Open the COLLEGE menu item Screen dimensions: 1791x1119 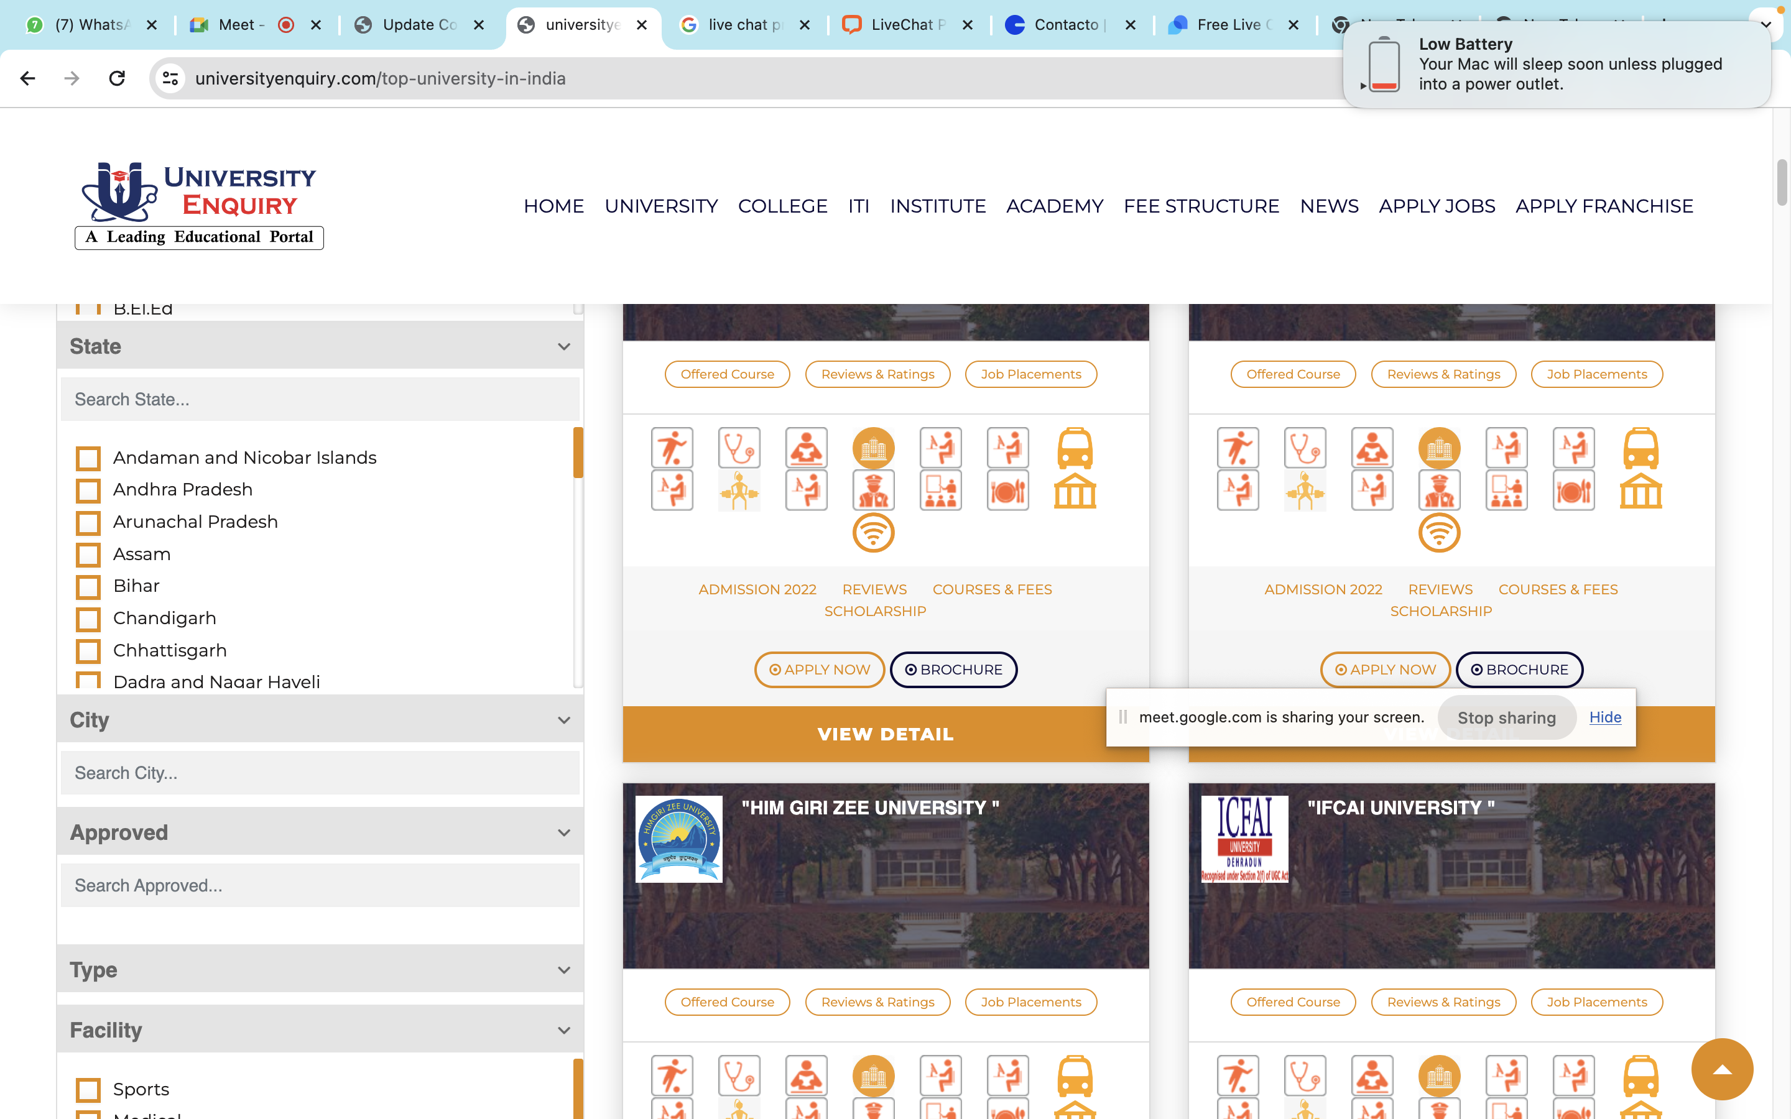coord(782,206)
